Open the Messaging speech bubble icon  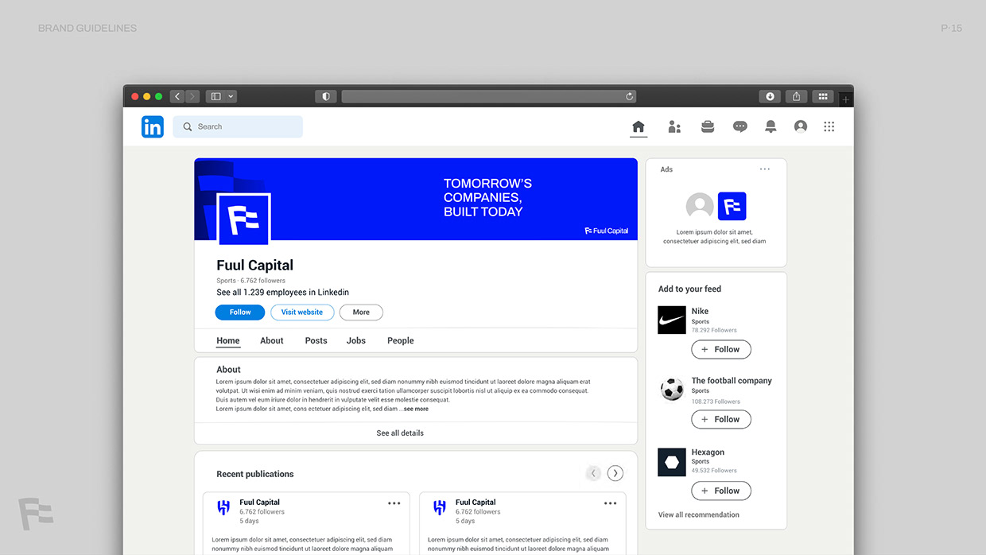pos(739,126)
